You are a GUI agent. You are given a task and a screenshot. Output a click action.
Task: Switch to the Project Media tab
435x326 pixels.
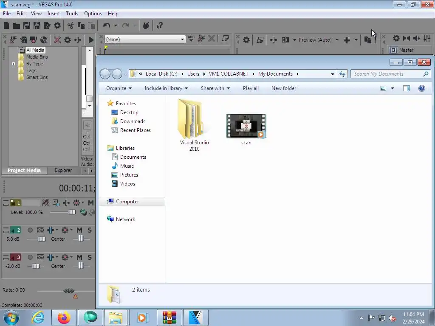(x=24, y=170)
